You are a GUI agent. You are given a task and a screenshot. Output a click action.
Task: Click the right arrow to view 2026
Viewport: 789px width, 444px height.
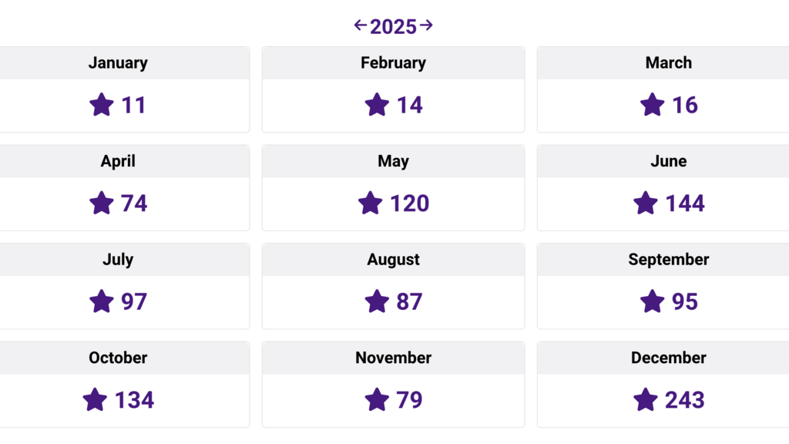click(x=428, y=25)
